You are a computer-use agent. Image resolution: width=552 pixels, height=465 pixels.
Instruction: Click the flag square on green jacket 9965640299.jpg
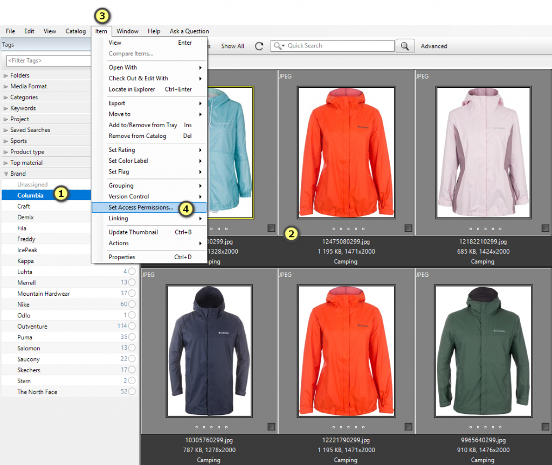point(546,427)
